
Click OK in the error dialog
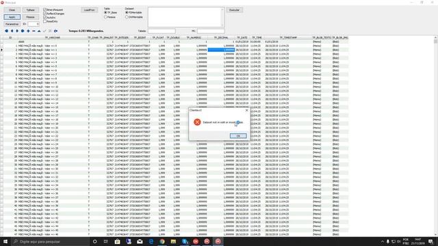pyautogui.click(x=238, y=136)
